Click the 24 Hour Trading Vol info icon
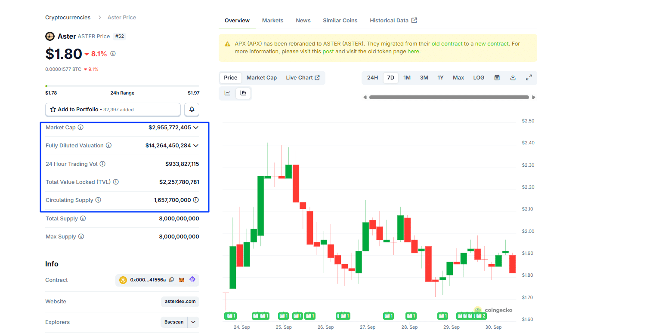The height and width of the screenshot is (336, 662). pos(102,164)
